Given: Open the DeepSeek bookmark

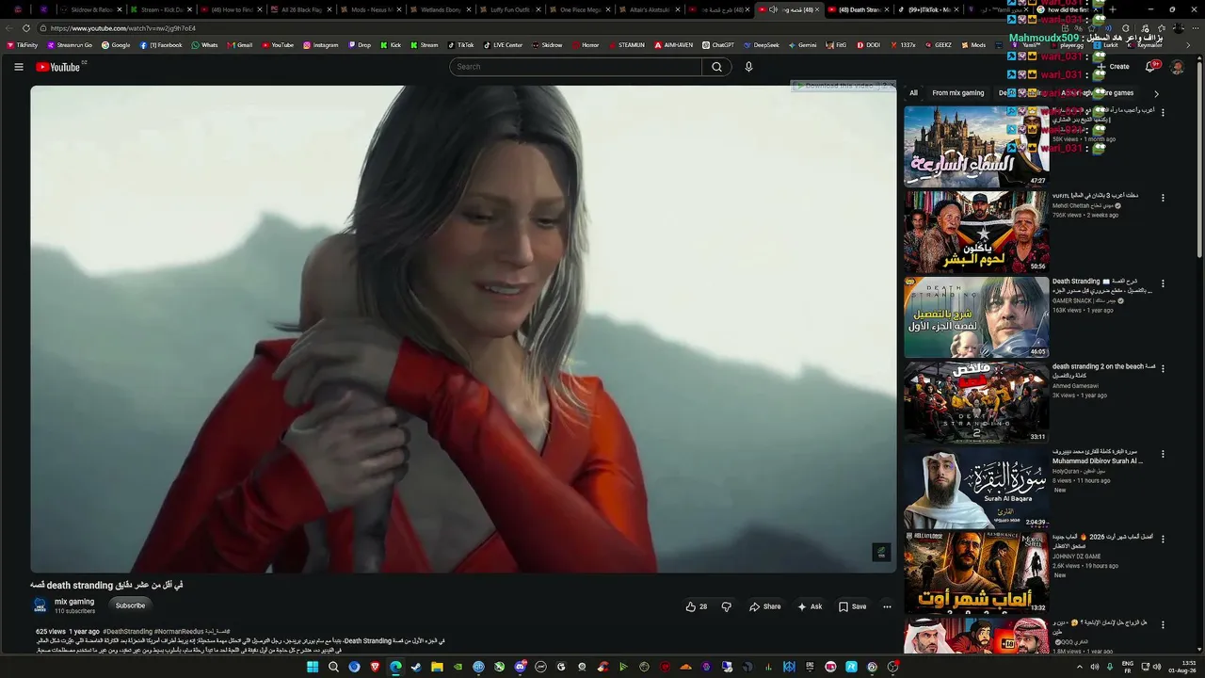Looking at the screenshot, I should [762, 45].
